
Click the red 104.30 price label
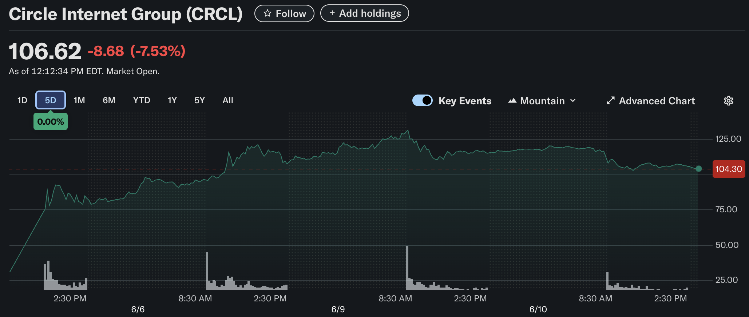729,169
